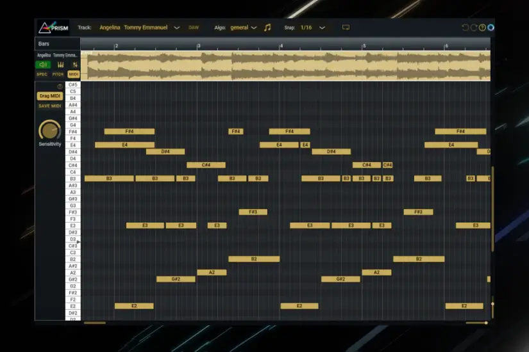The height and width of the screenshot is (352, 529).
Task: Click the redo arrow icon
Action: pyautogui.click(x=474, y=28)
